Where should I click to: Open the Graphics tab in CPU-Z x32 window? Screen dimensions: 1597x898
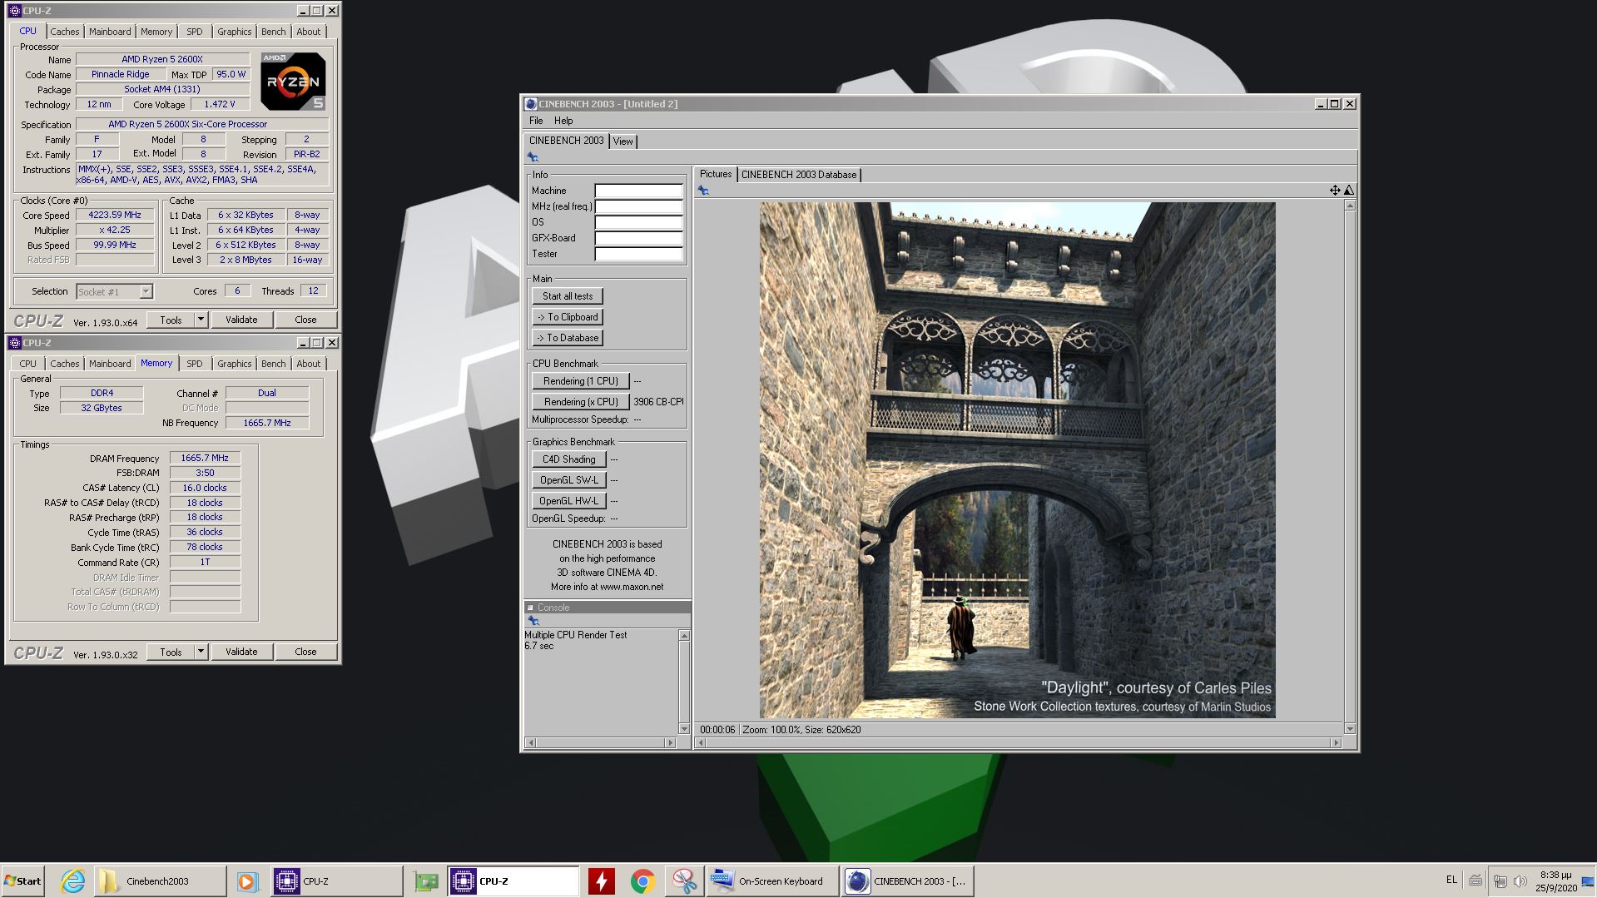234,364
